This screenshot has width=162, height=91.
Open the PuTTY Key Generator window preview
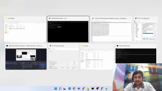[64, 57]
